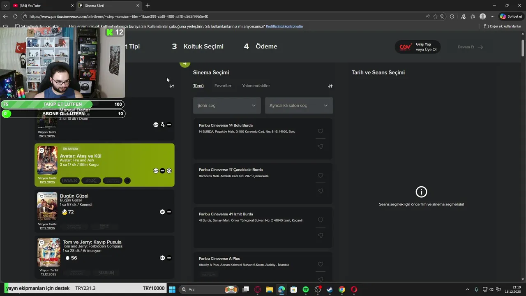Switch to the Tümü cinema tab
Viewport: 526px width, 296px height.
[x=198, y=86]
